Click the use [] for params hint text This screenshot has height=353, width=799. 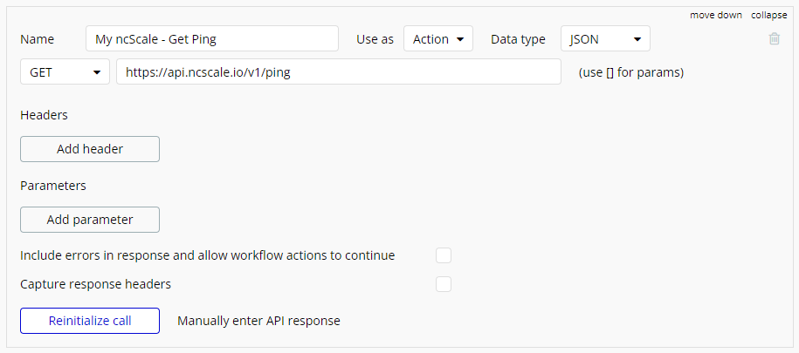pos(631,72)
